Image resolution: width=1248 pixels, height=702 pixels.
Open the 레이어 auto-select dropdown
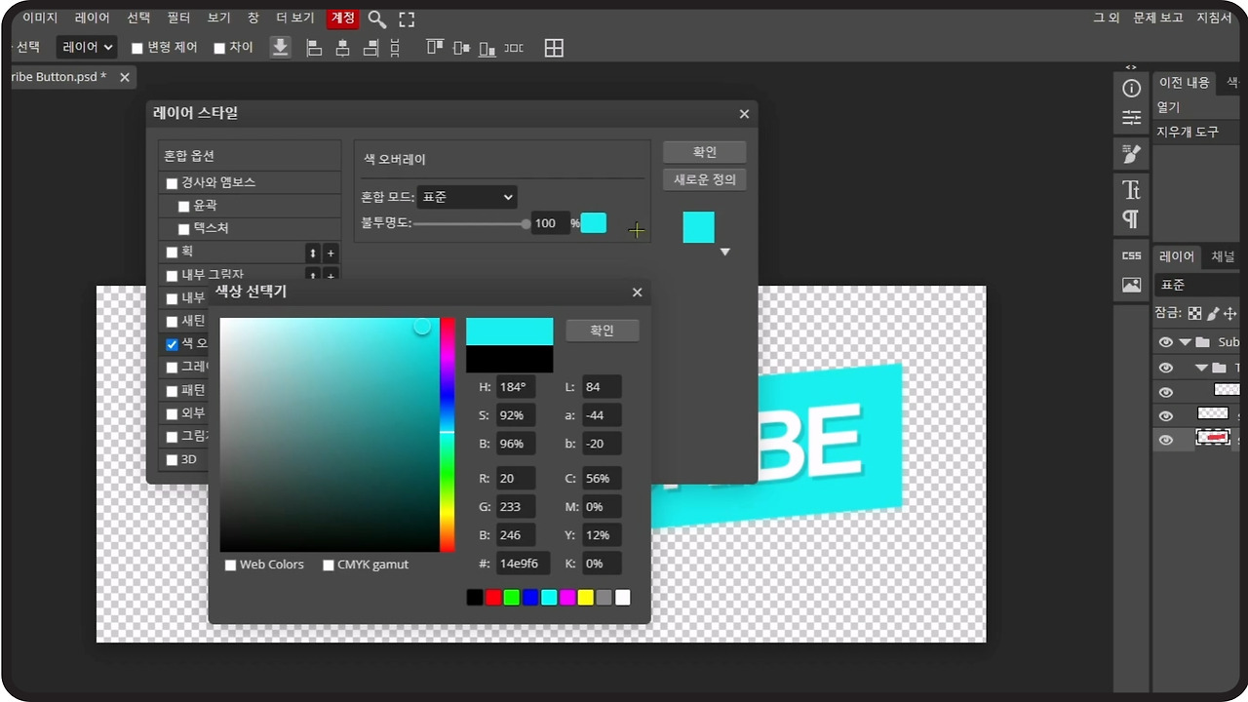87,47
